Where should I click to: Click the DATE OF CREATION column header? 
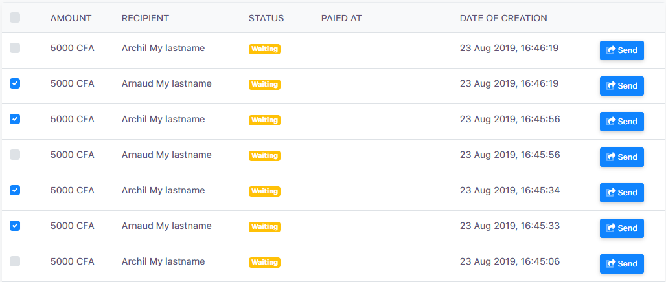tap(503, 18)
